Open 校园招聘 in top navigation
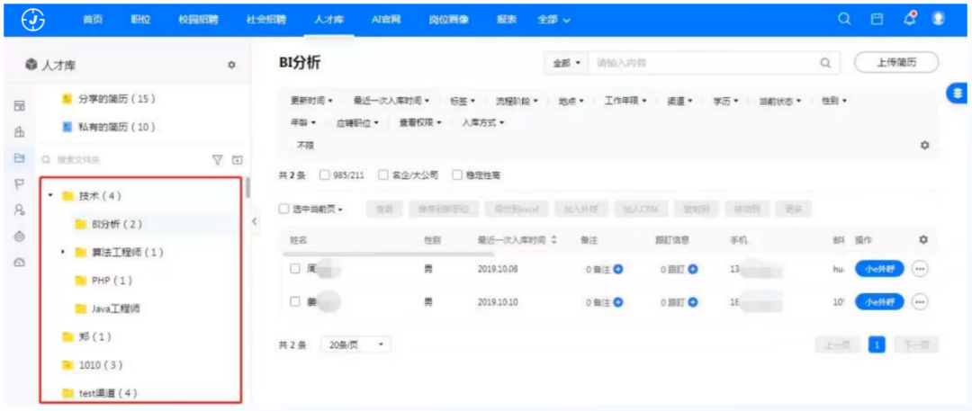Viewport: 972px width, 411px height. 198,19
